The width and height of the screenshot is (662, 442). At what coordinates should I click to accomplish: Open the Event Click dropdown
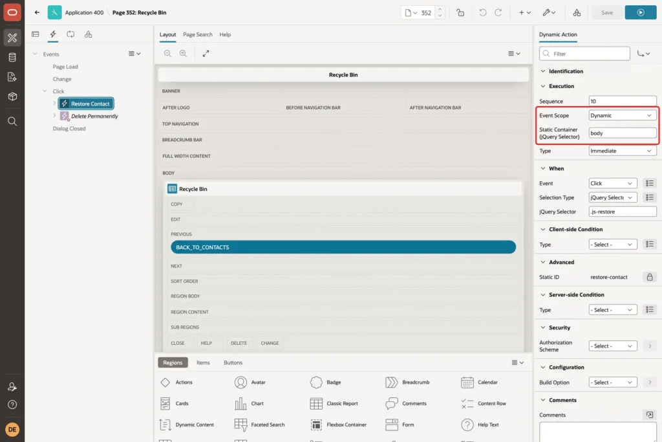[613, 183]
